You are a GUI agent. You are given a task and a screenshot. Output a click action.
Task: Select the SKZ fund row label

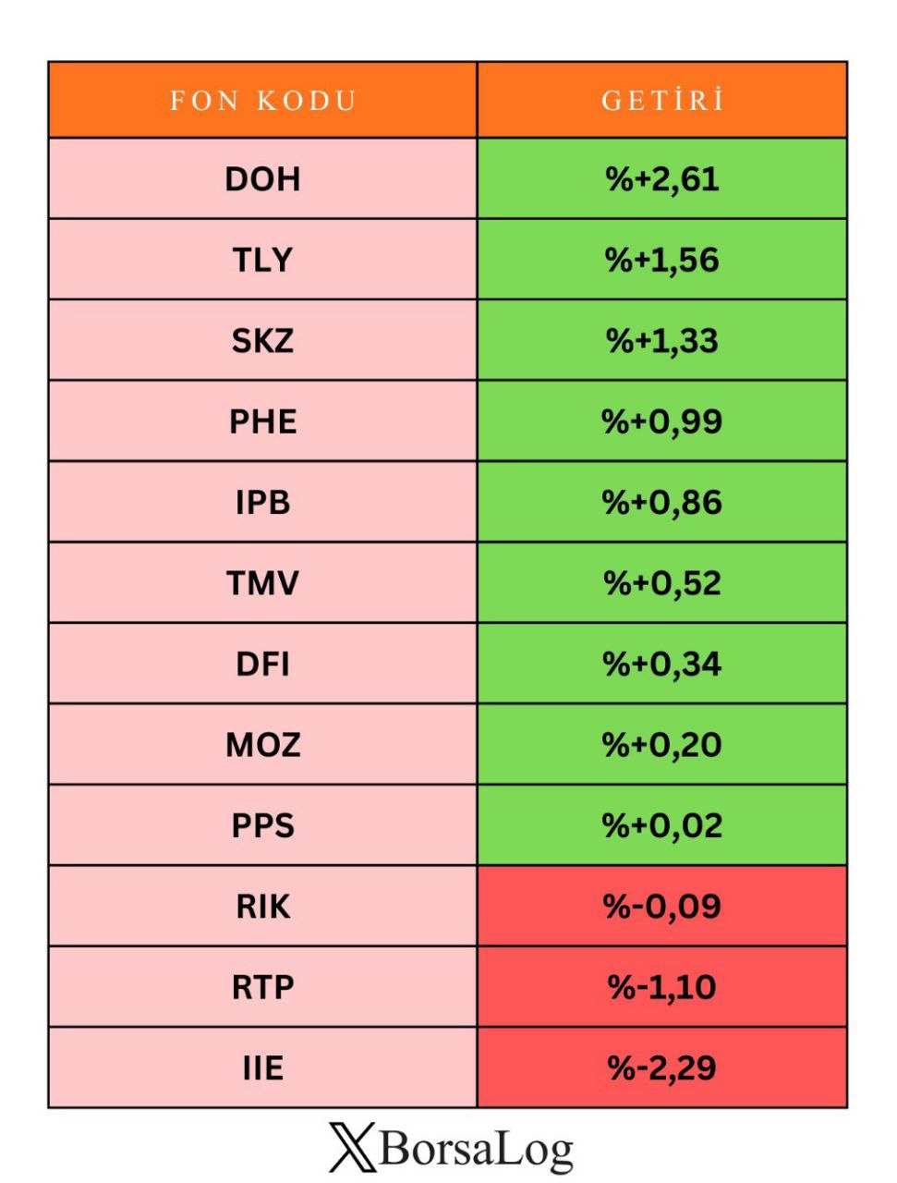coord(263,341)
